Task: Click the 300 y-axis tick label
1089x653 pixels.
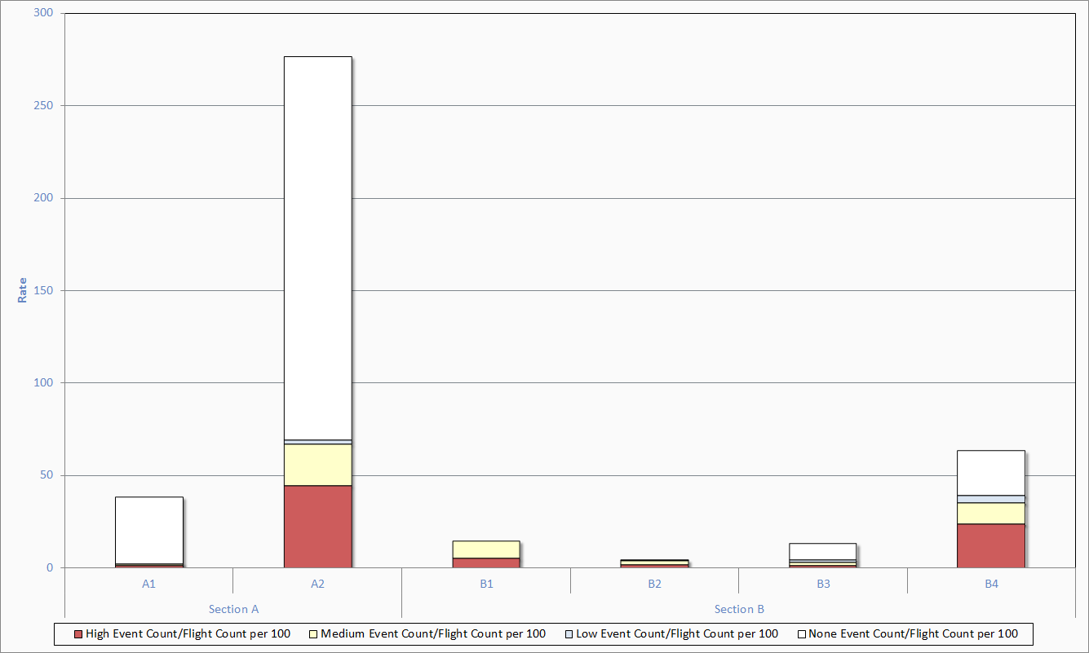Action: tap(45, 13)
